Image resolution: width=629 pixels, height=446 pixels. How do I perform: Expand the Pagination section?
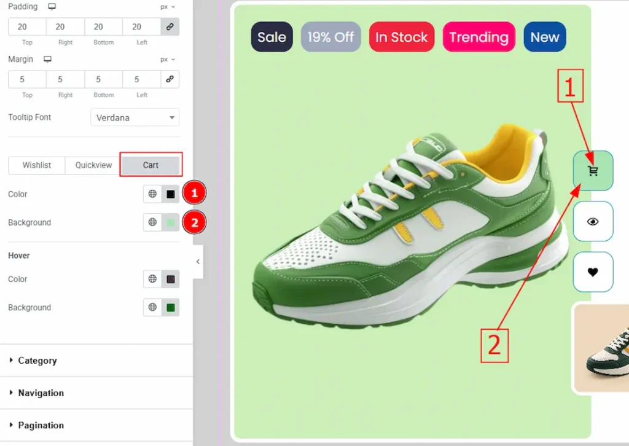pos(41,425)
